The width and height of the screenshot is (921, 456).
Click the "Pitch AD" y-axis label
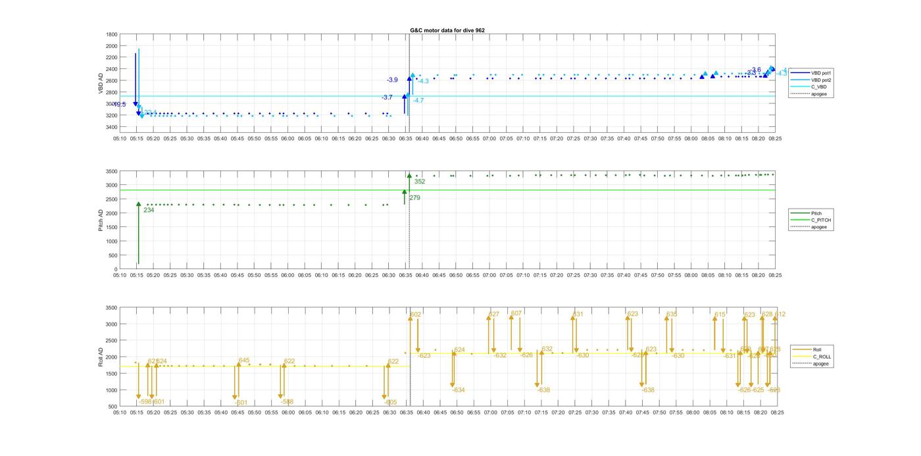pos(101,220)
